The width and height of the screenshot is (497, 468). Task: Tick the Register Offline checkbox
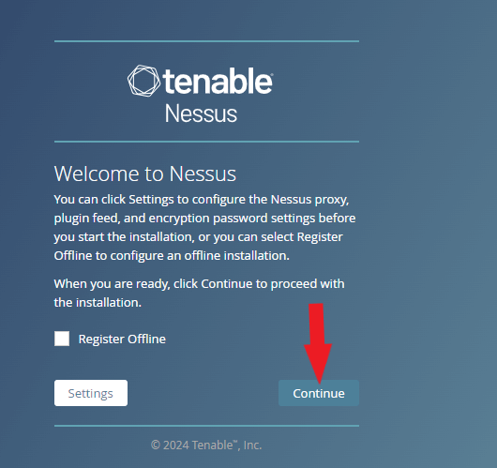click(62, 339)
